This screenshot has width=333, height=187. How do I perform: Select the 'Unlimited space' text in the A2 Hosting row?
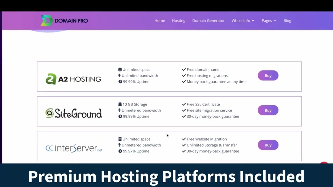[136, 70]
